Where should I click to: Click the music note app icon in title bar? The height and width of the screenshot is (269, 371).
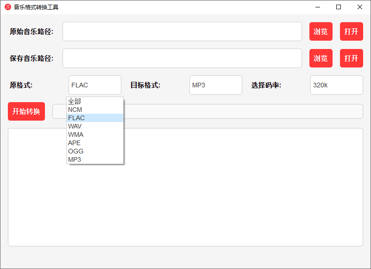[x=7, y=7]
